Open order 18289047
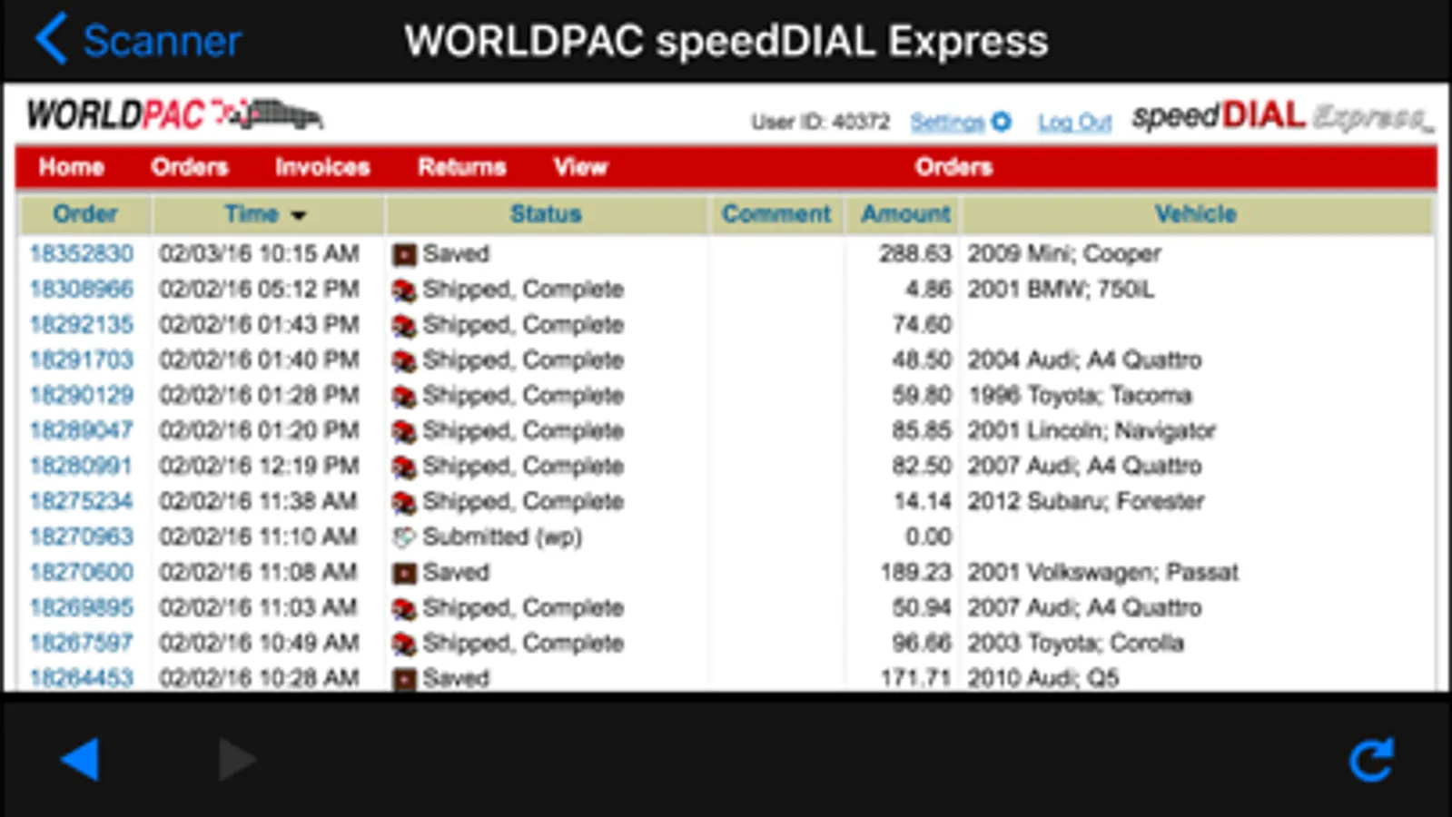This screenshot has width=1452, height=817. 82,430
